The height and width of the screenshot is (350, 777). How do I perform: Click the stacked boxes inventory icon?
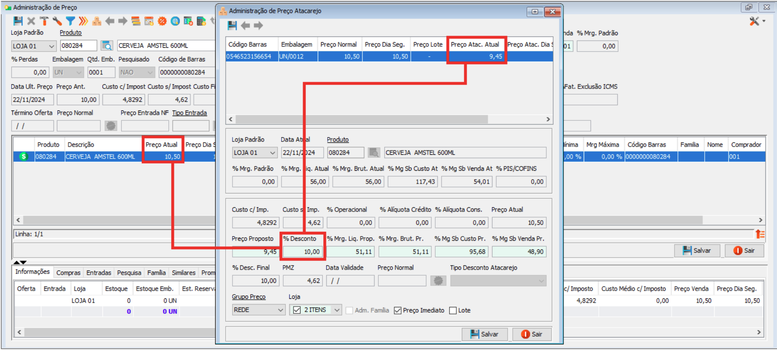coord(97,21)
